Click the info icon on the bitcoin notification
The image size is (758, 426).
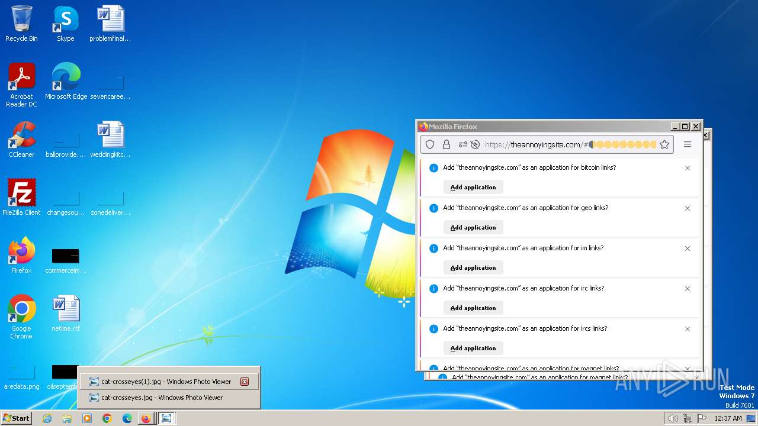[433, 168]
